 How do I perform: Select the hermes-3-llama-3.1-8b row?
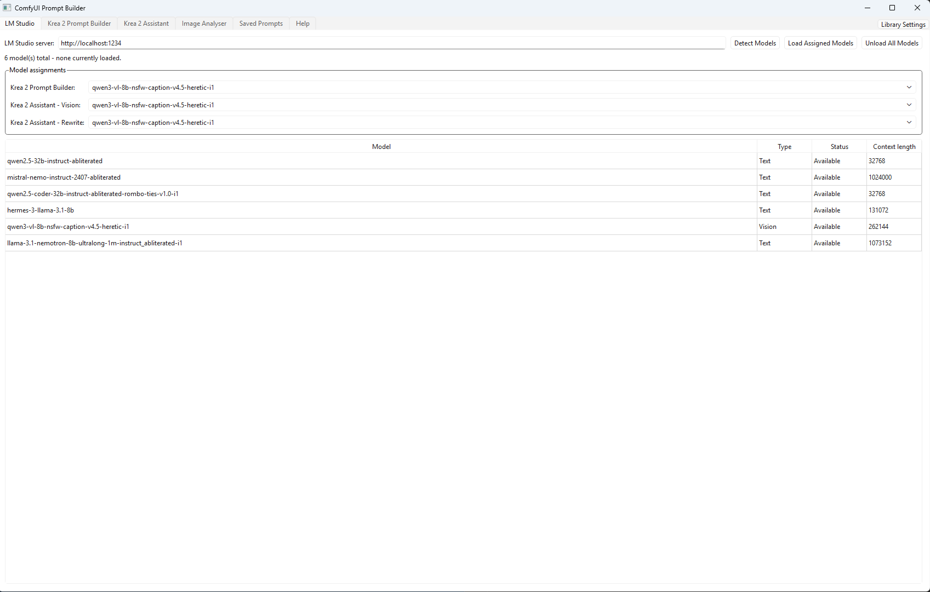coord(463,210)
